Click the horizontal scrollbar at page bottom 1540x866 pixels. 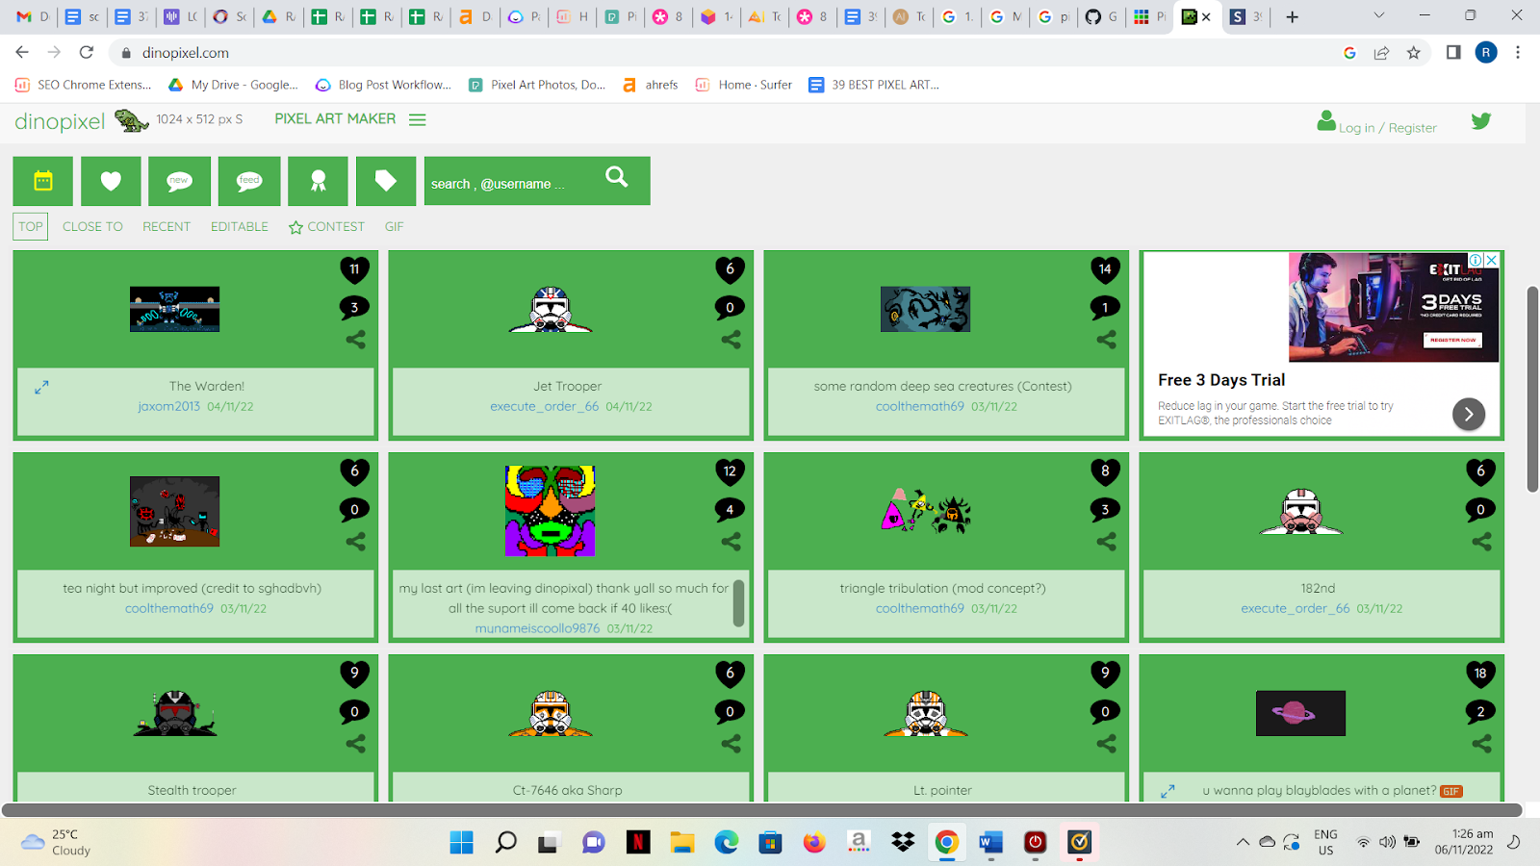[x=761, y=810]
